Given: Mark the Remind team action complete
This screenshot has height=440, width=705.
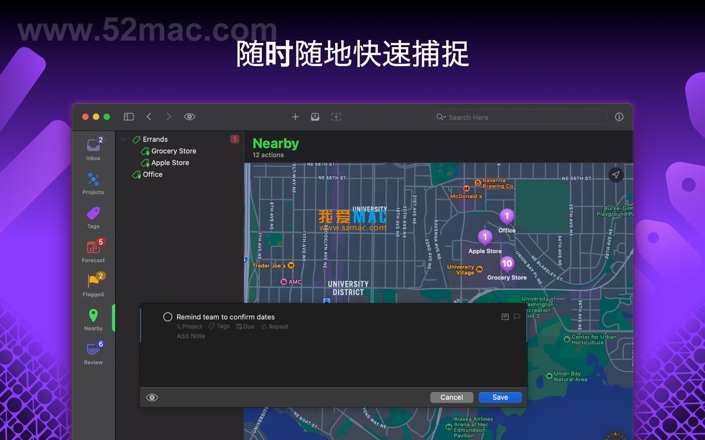Looking at the screenshot, I should pyautogui.click(x=168, y=317).
